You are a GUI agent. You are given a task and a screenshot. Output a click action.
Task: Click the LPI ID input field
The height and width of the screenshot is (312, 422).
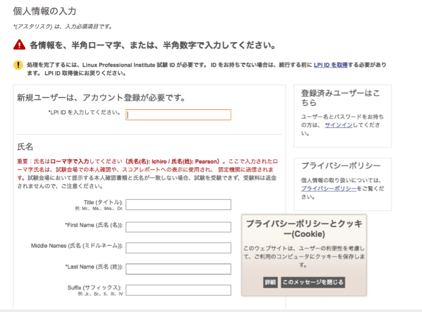click(x=178, y=114)
